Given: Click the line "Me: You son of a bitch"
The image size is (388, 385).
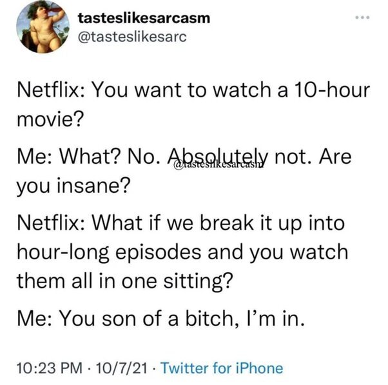Looking at the screenshot, I should click(x=160, y=319).
